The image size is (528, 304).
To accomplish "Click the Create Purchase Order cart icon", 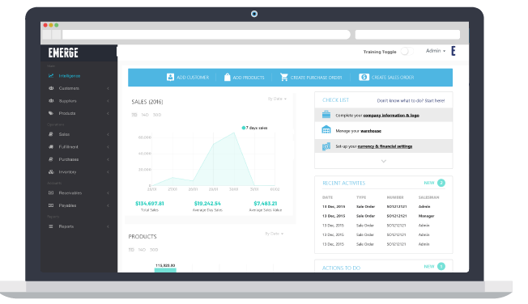I will coord(284,78).
